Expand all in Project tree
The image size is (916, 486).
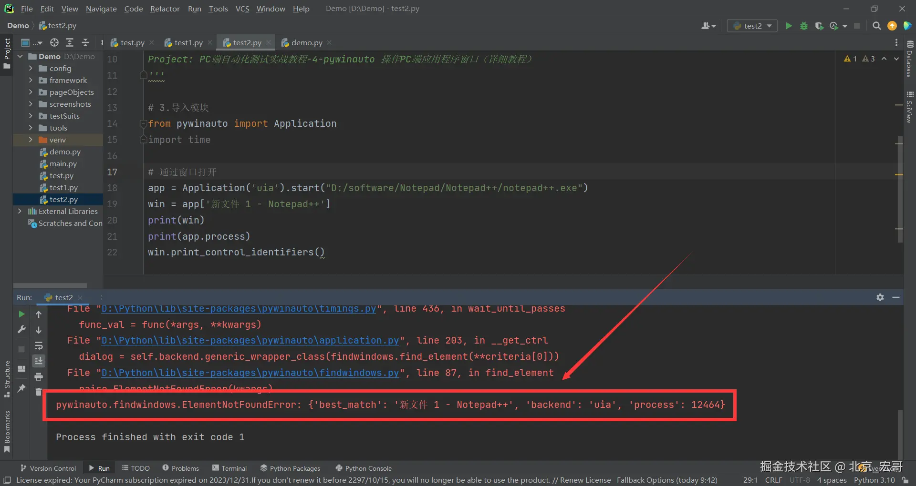pyautogui.click(x=70, y=42)
